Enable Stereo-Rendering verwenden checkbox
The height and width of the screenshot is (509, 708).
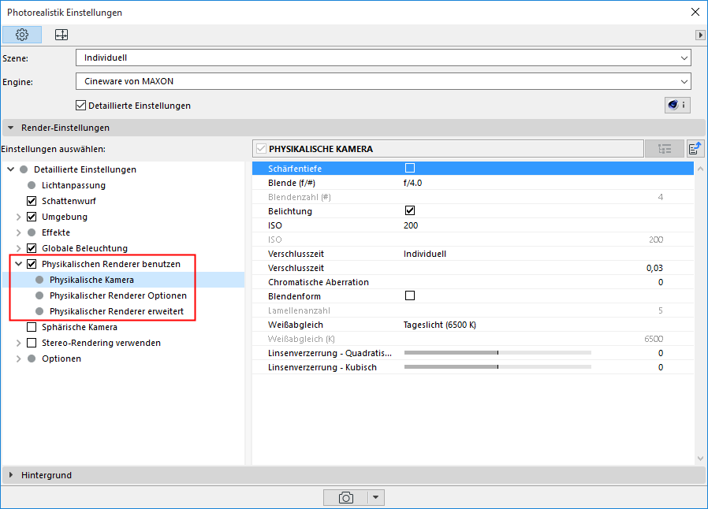32,343
